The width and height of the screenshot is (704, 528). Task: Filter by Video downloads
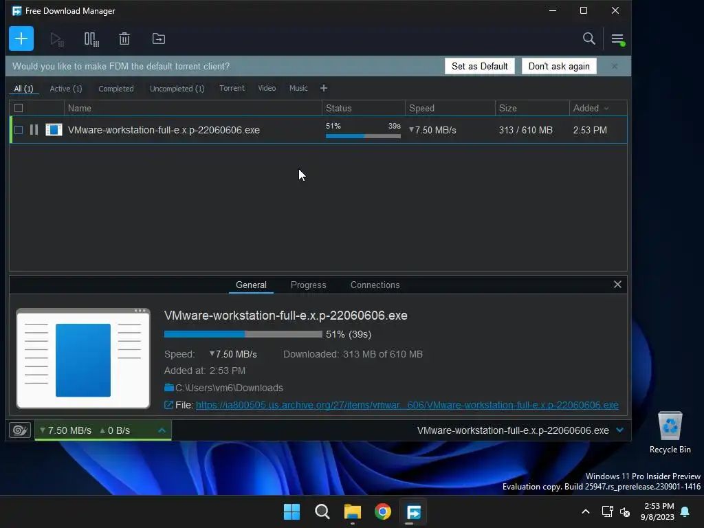tap(267, 88)
